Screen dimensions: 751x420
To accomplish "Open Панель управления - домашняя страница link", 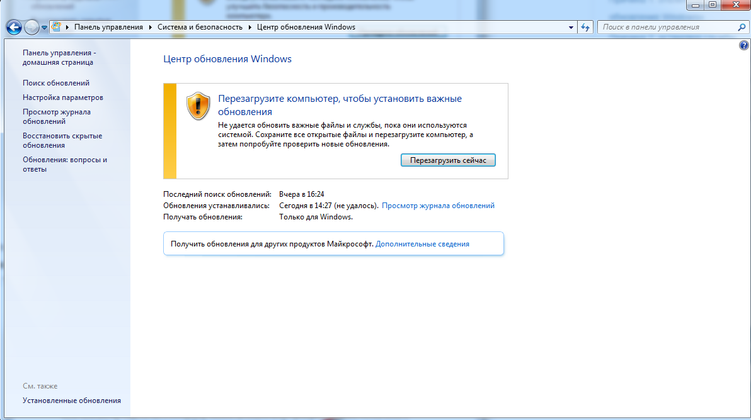I will (x=59, y=57).
